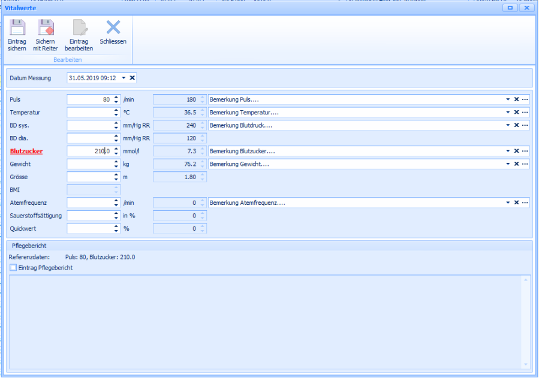Image resolution: width=539 pixels, height=378 pixels.
Task: Expand the Datum Messung date dropdown
Action: coord(124,78)
